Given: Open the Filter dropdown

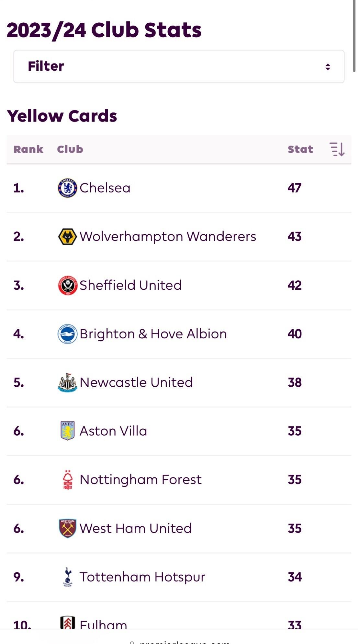Looking at the screenshot, I should (179, 66).
